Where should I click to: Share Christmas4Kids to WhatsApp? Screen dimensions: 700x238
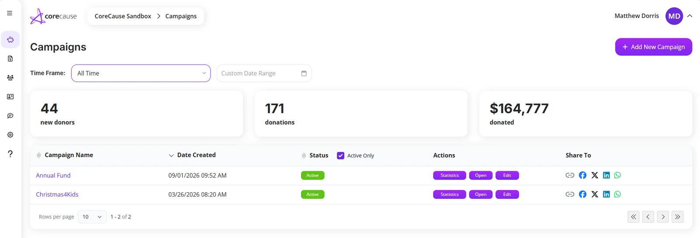[617, 194]
